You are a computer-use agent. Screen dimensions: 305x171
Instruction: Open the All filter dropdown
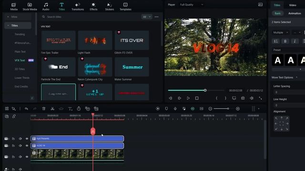[x=147, y=17]
